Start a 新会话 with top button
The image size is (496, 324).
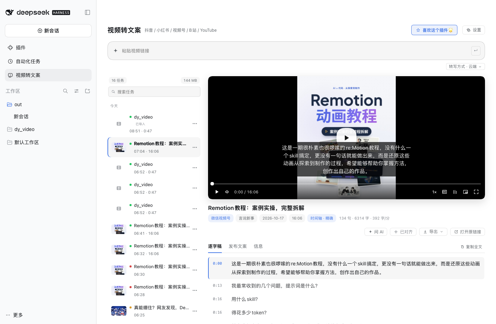point(48,31)
